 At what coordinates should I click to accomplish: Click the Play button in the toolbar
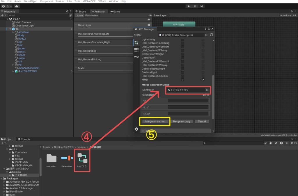189,6
